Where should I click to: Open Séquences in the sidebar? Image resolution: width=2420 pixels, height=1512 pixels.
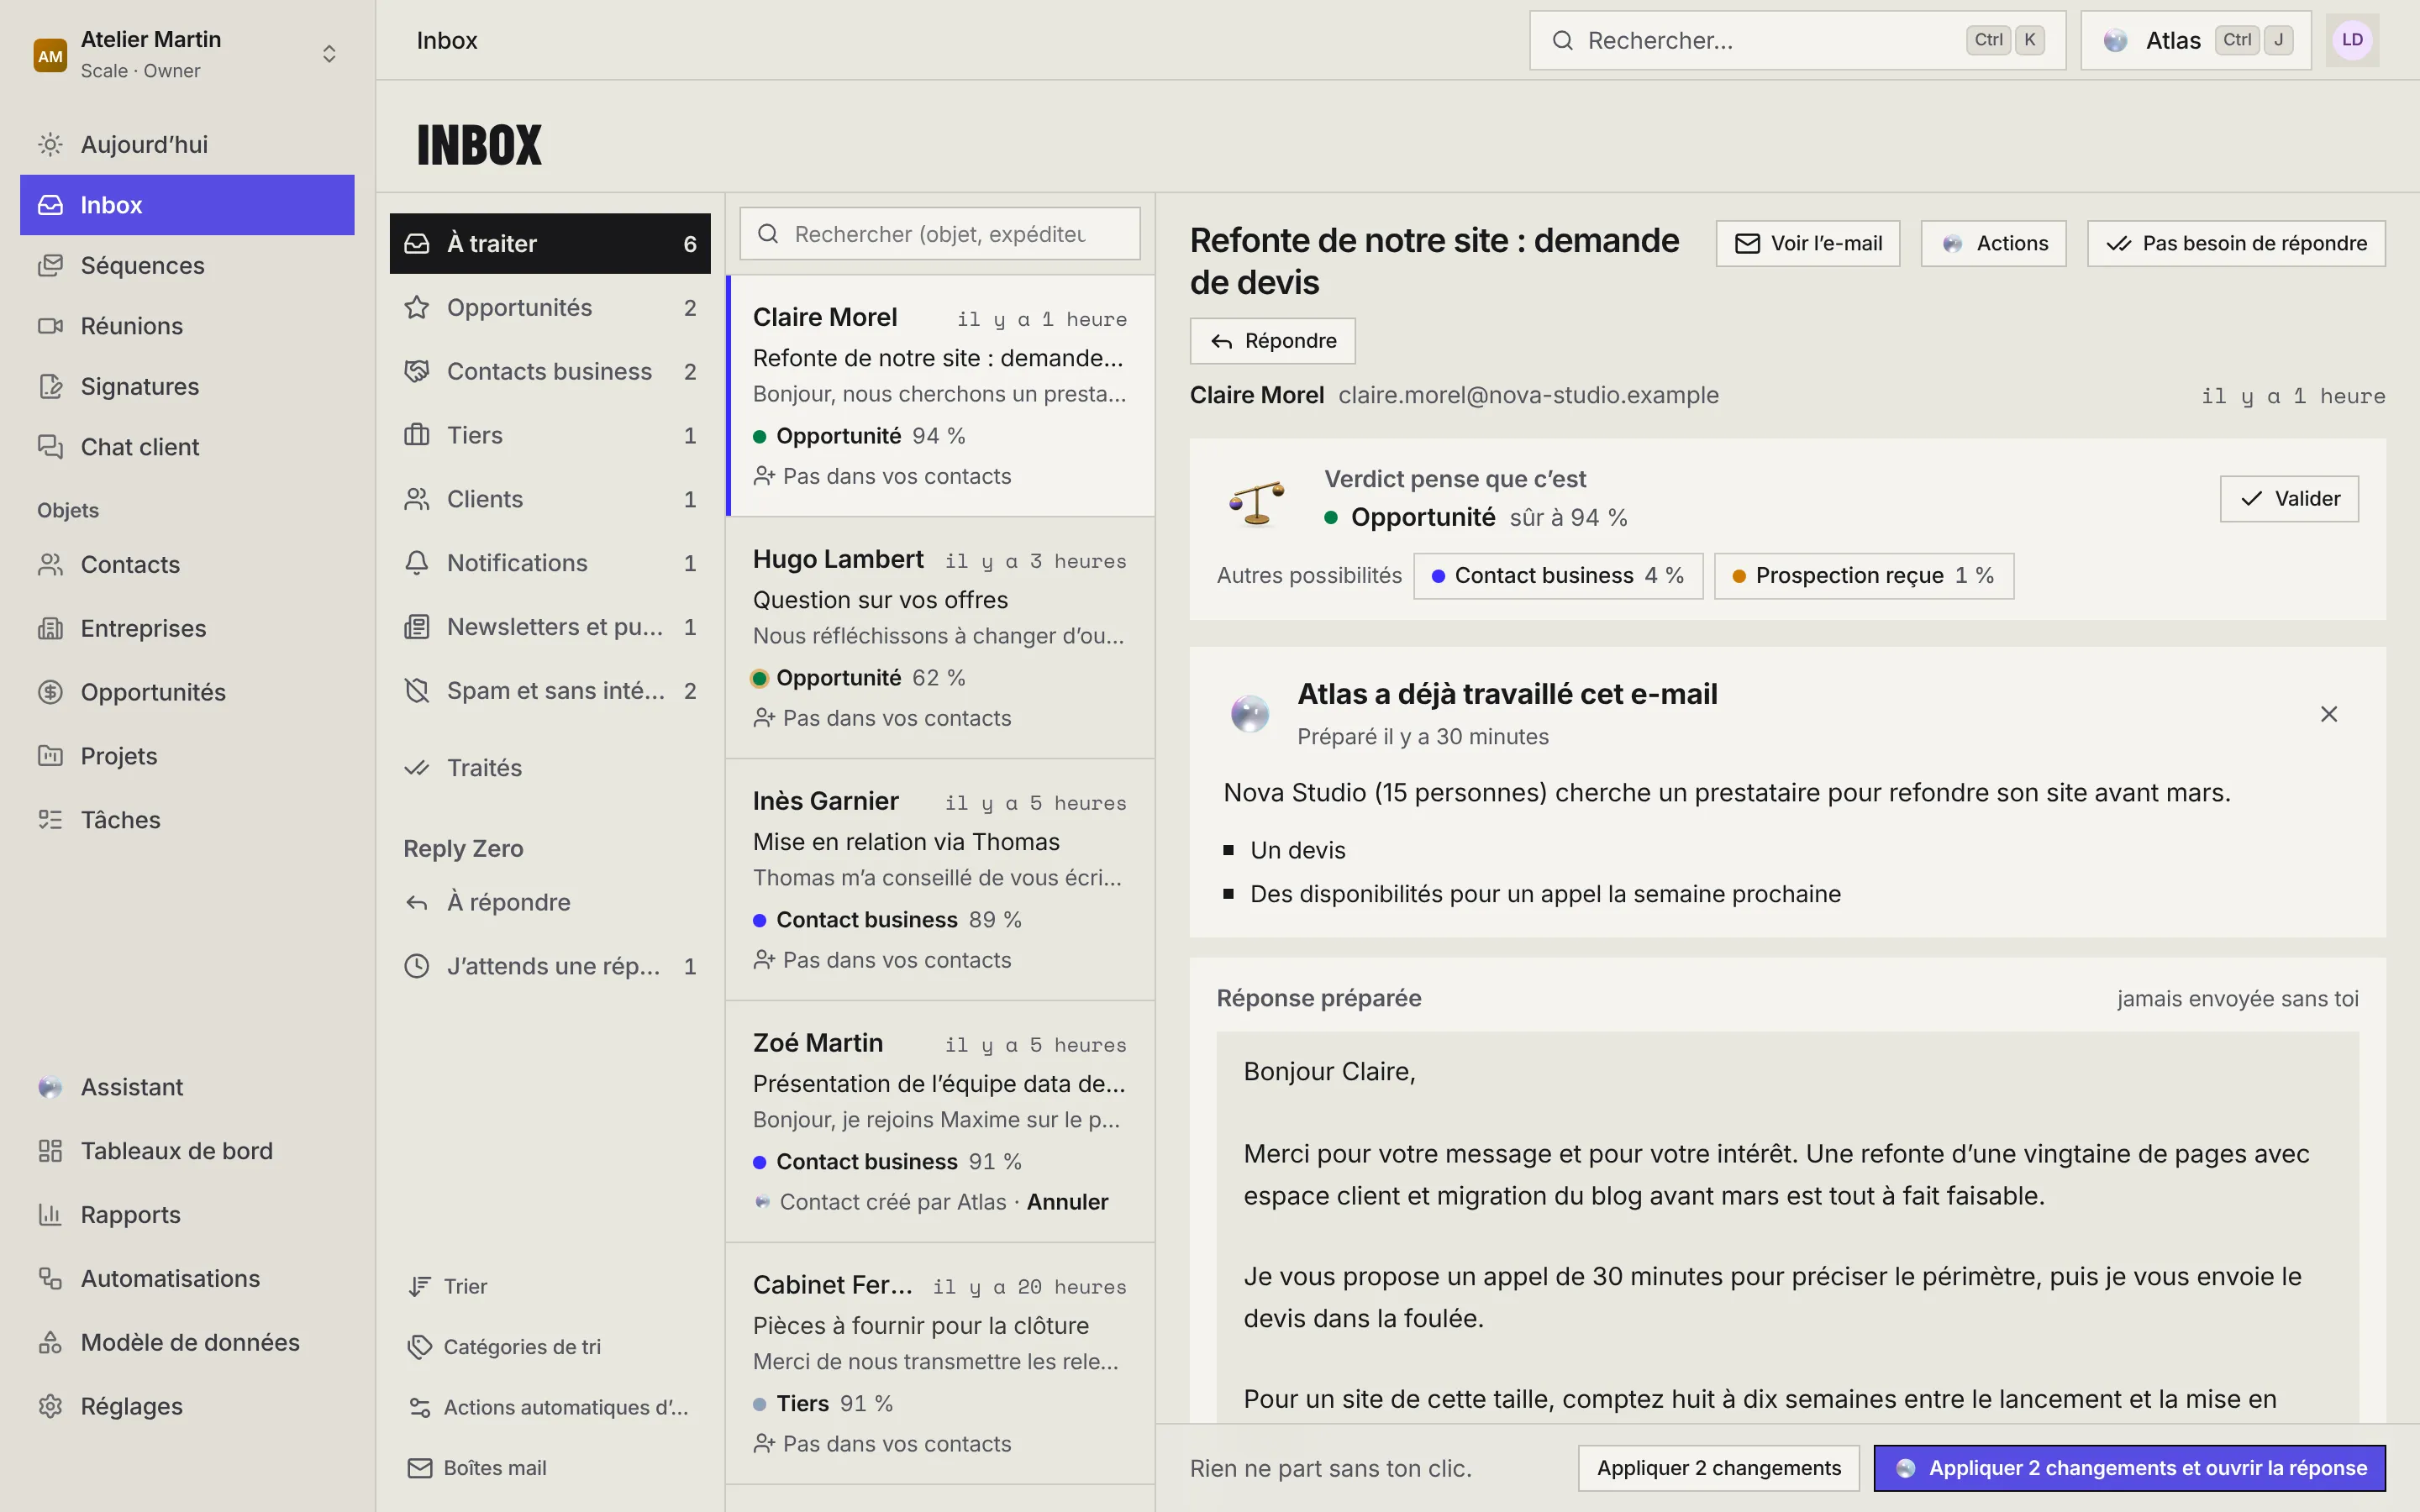point(187,265)
